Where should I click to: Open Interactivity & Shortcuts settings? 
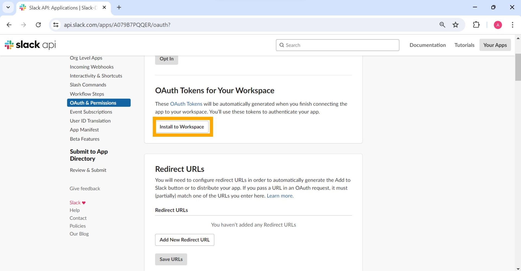click(x=96, y=76)
